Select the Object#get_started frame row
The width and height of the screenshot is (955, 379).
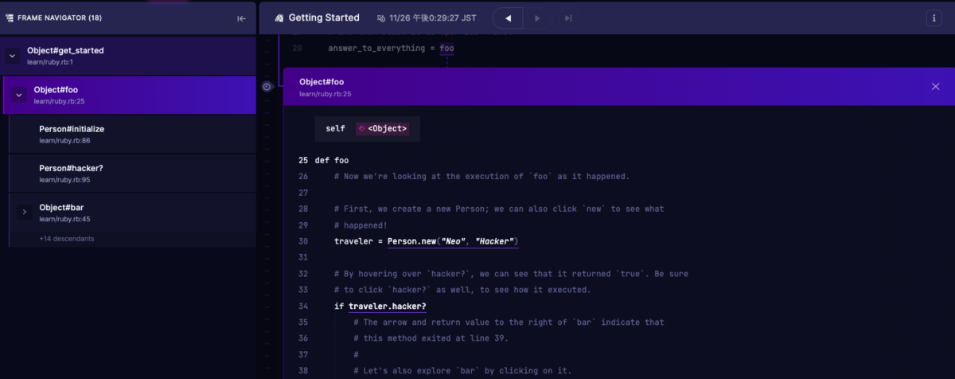pos(128,55)
